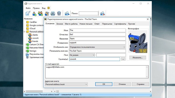The width and height of the screenshot is (175, 98).
Task: Click the printer icon in the toolbar
Action: click(53, 14)
